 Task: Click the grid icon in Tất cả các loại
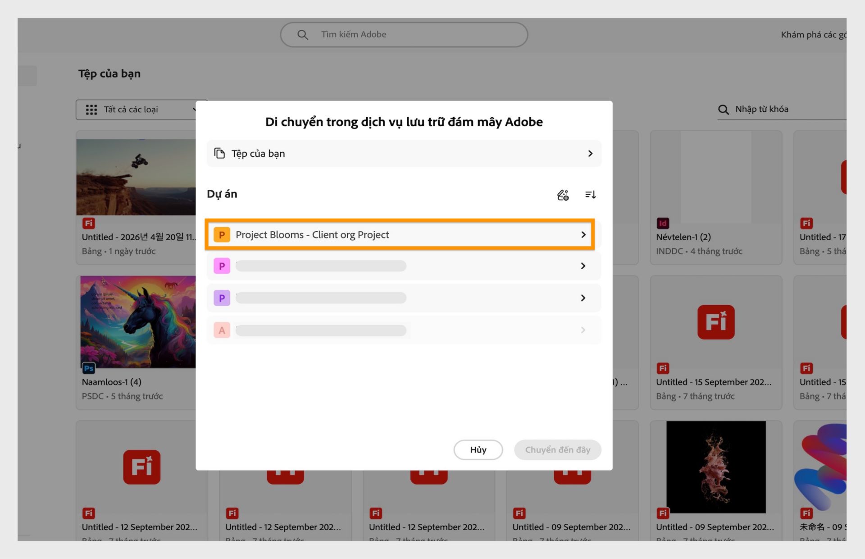point(91,110)
